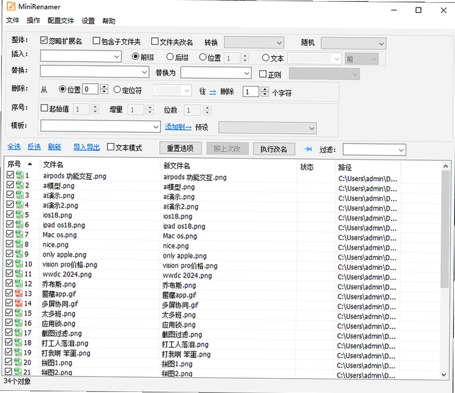Click the 全选 link
455x393 pixels.
point(14,147)
